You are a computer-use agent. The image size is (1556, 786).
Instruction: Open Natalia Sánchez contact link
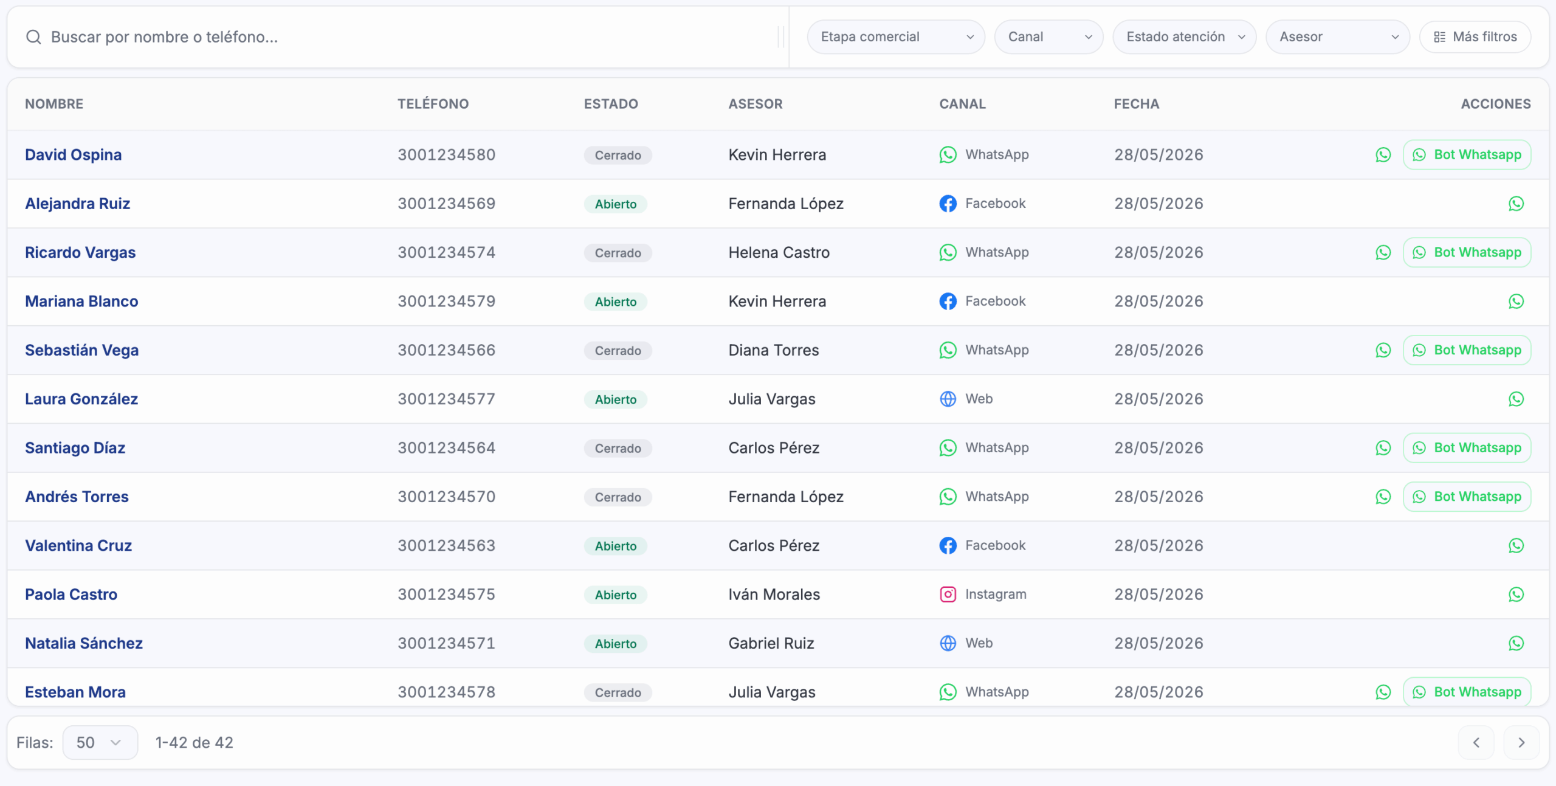click(x=84, y=643)
